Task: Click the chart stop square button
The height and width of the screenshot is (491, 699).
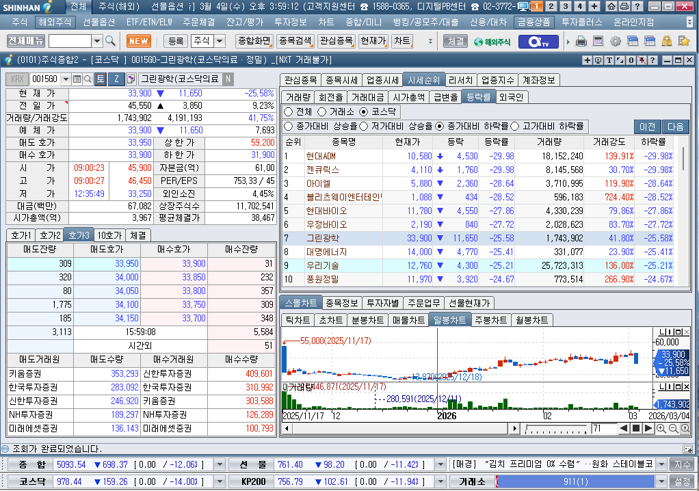Action: click(636, 429)
